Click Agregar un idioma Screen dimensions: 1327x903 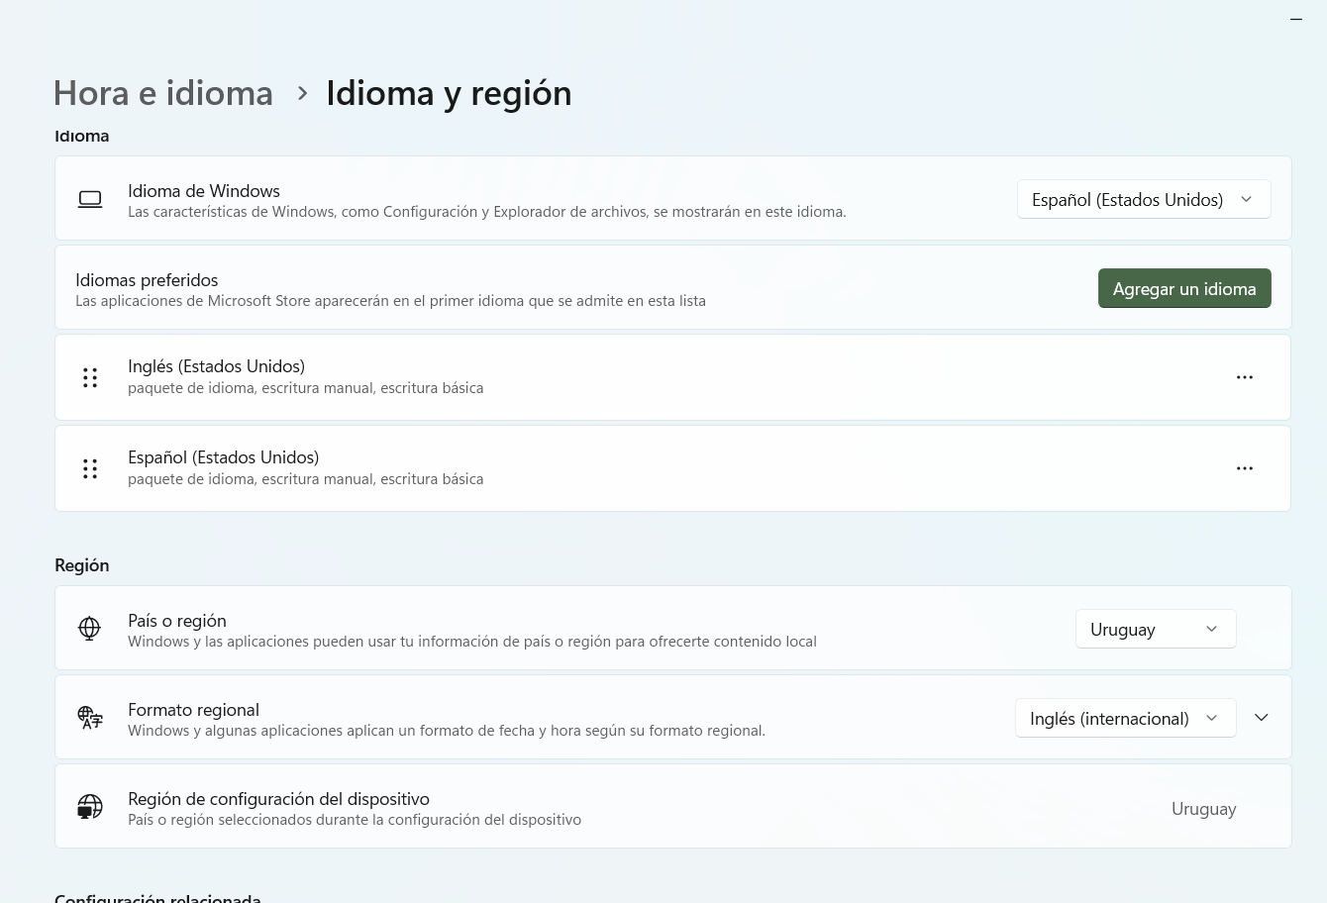tap(1184, 288)
